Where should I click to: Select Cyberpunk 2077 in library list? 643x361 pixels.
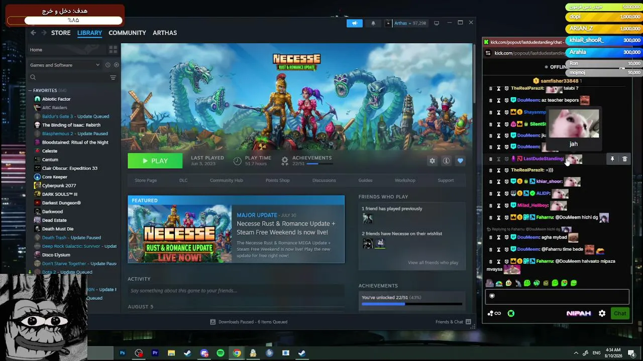(59, 186)
